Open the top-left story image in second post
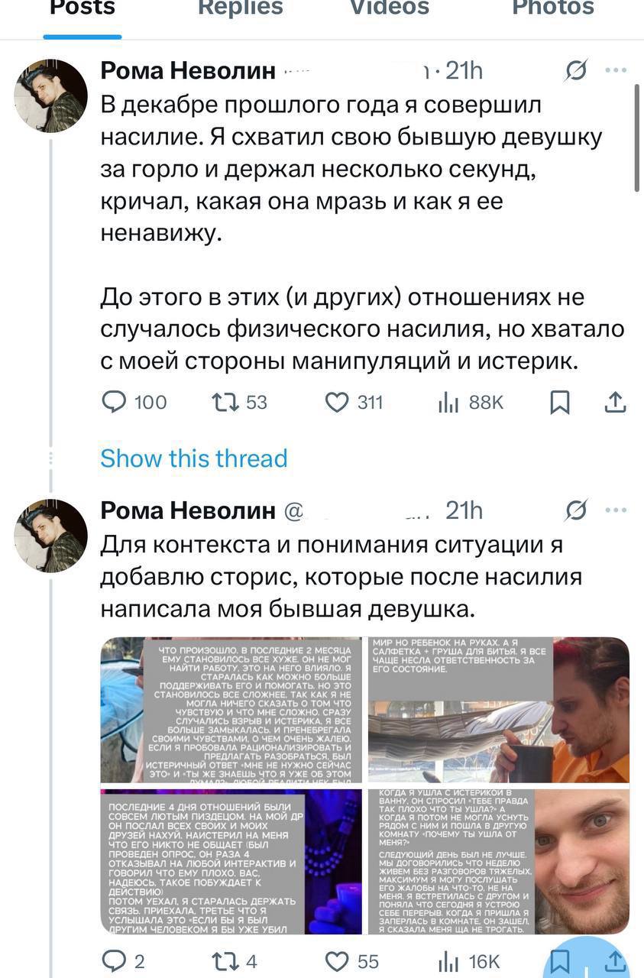 (x=231, y=710)
